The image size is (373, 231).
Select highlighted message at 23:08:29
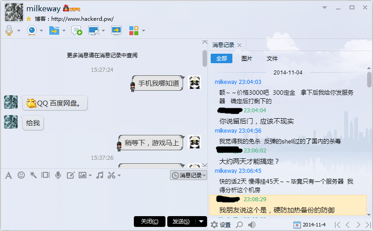288,205
